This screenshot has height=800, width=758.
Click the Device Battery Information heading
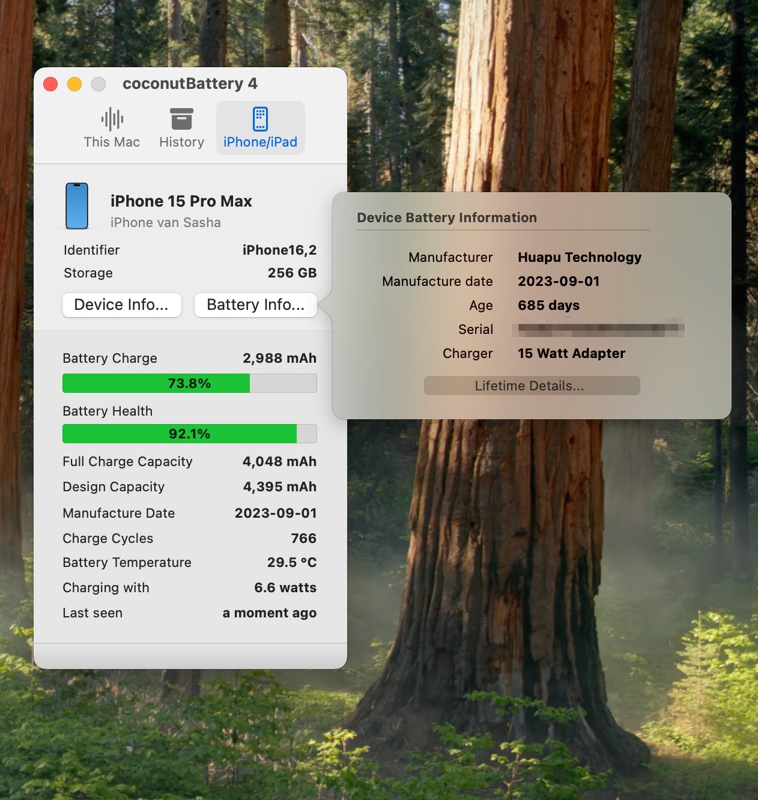447,218
